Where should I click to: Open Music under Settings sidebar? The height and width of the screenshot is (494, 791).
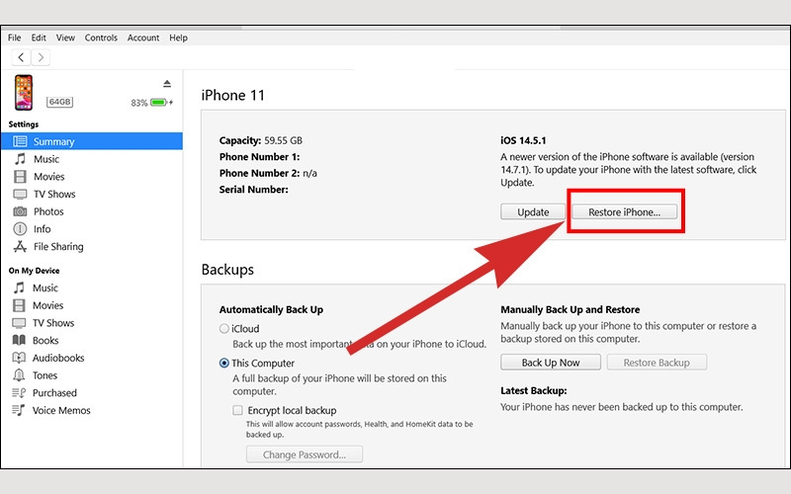45,159
